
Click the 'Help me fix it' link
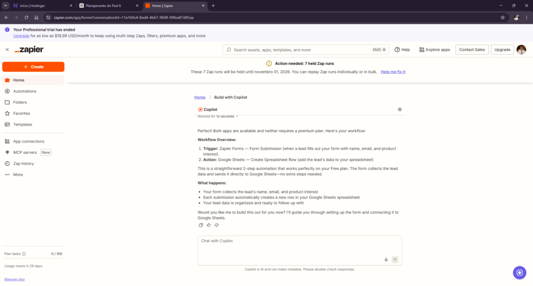coord(393,72)
